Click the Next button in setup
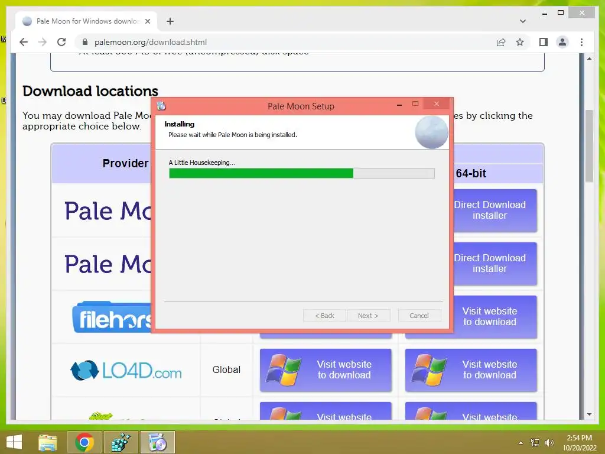Screen dimensions: 605x454 pos(368,316)
